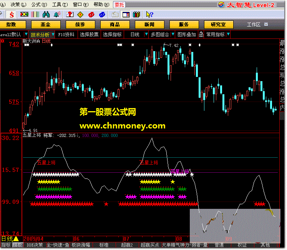Click the red circular info icon

click(x=91, y=15)
